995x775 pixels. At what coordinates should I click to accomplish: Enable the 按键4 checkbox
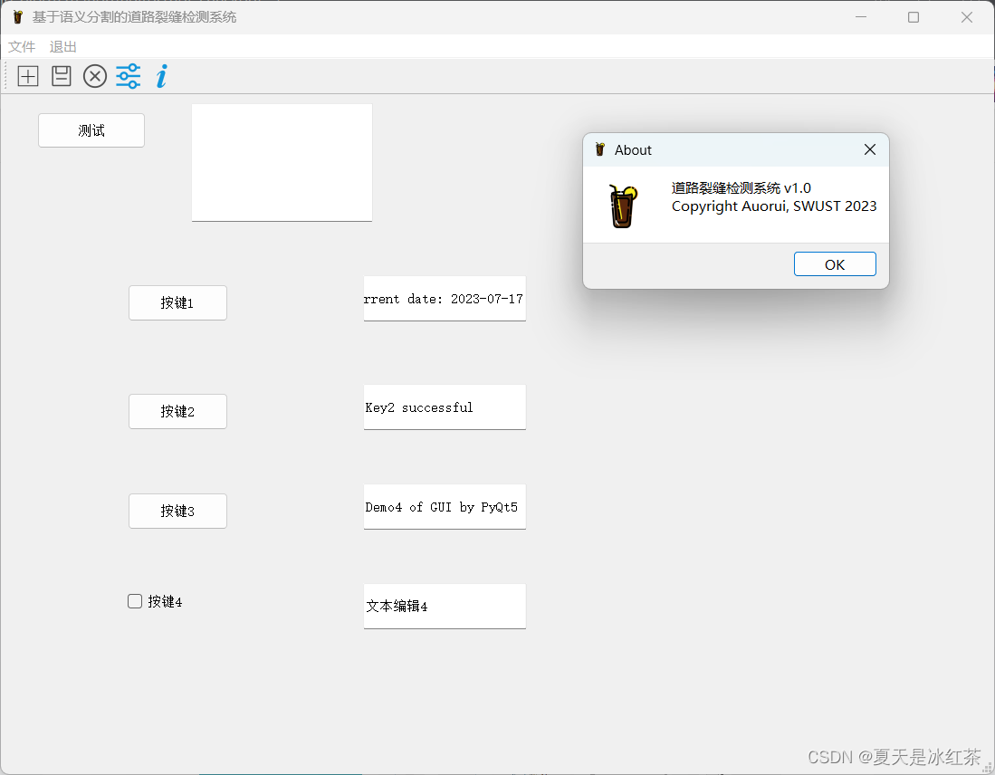tap(134, 600)
